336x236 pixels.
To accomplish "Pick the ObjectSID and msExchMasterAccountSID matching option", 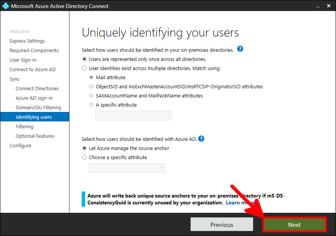I will [x=91, y=86].
